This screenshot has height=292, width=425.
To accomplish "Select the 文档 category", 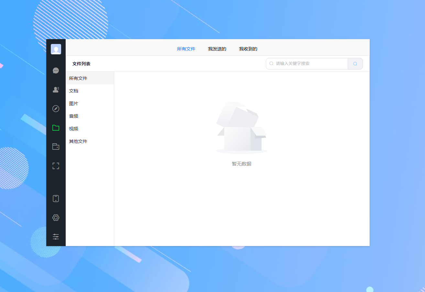I will point(90,91).
